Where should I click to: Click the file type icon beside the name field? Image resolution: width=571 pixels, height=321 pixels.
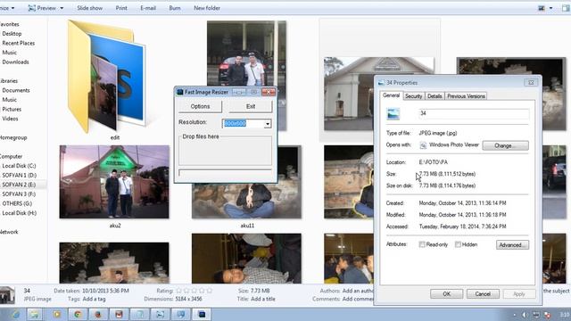[393, 114]
